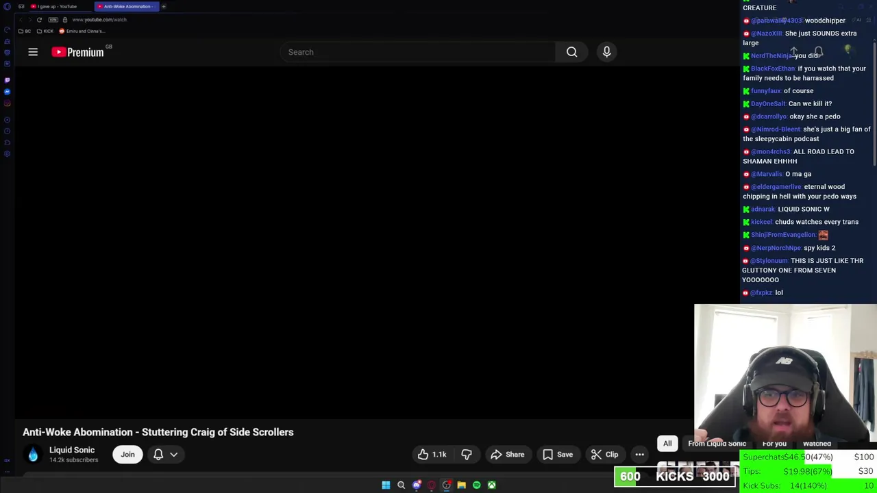Open sidebar settings gear icon
Screen dimensions: 877x493
(x=7, y=154)
